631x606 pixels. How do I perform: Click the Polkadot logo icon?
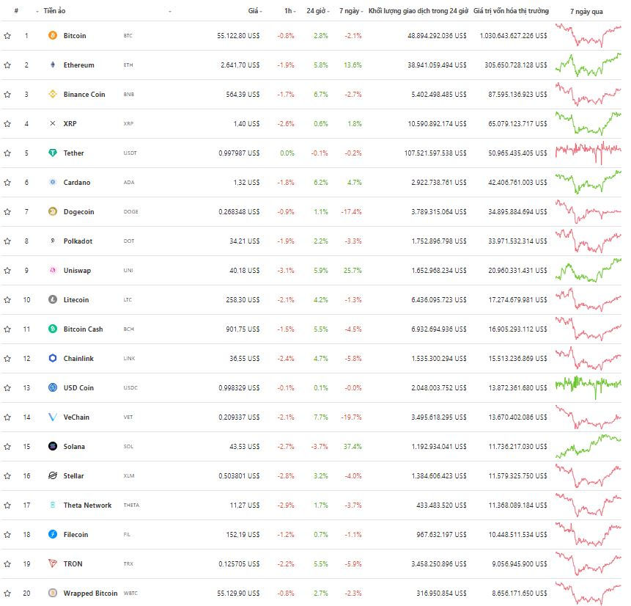pyautogui.click(x=53, y=241)
